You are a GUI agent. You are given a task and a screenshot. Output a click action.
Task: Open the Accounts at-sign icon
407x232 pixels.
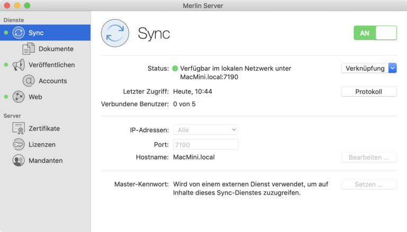(29, 81)
